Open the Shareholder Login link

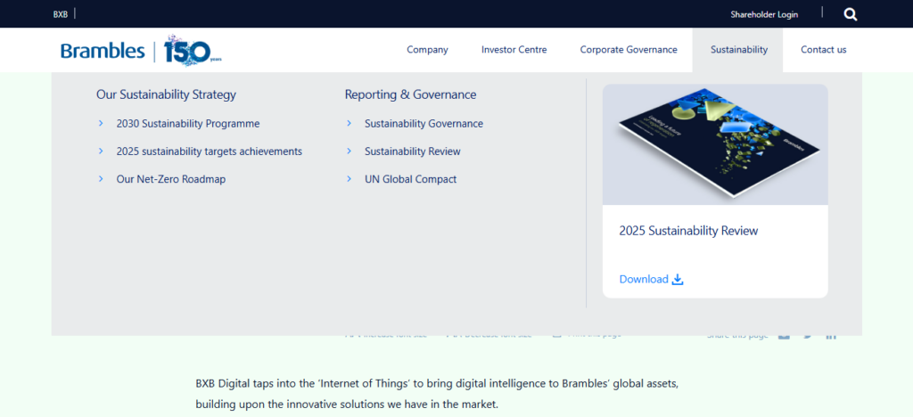tap(764, 14)
